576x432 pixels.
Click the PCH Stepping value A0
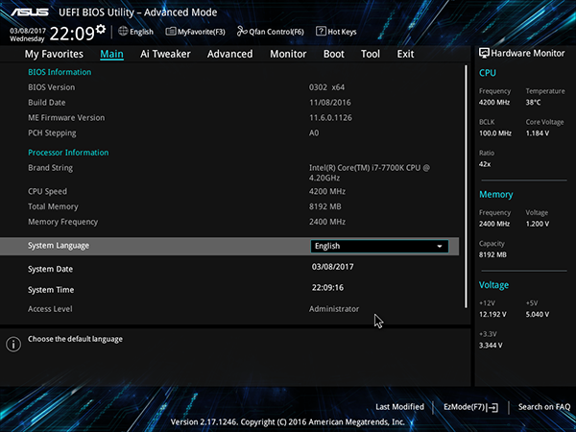click(314, 133)
